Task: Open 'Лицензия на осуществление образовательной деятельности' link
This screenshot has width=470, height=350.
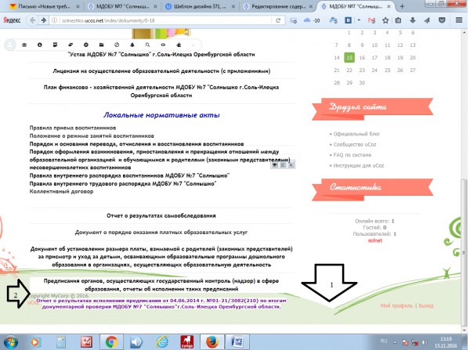Action: coord(161,71)
